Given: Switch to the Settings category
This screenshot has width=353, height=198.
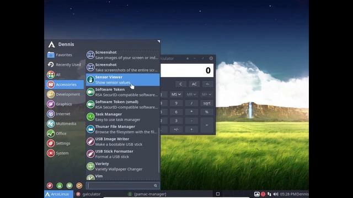Looking at the screenshot, I should [65, 143].
